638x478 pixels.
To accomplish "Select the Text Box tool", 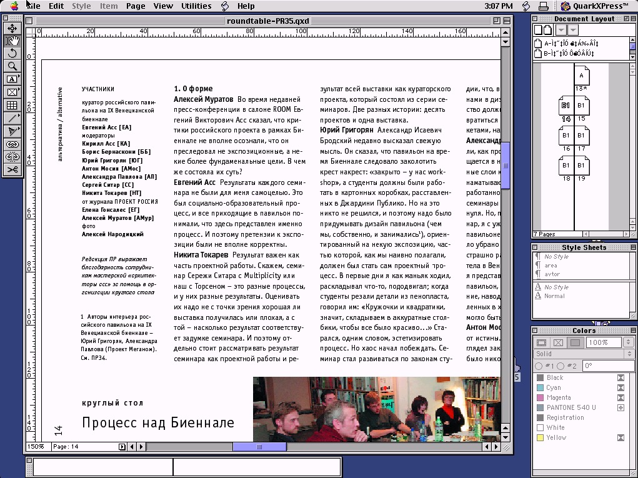I will [12, 79].
